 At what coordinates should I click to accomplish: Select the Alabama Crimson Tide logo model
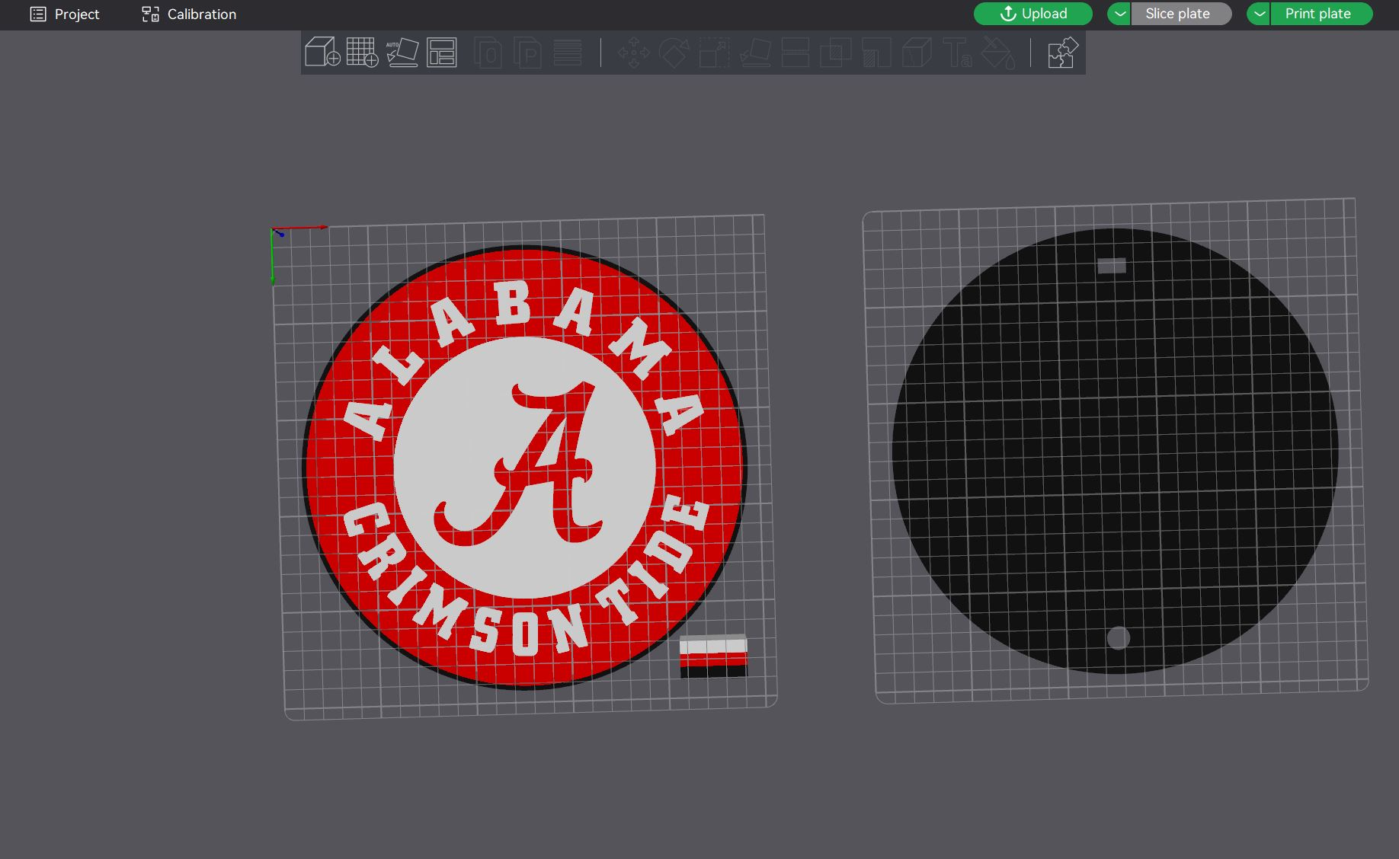(x=524, y=467)
